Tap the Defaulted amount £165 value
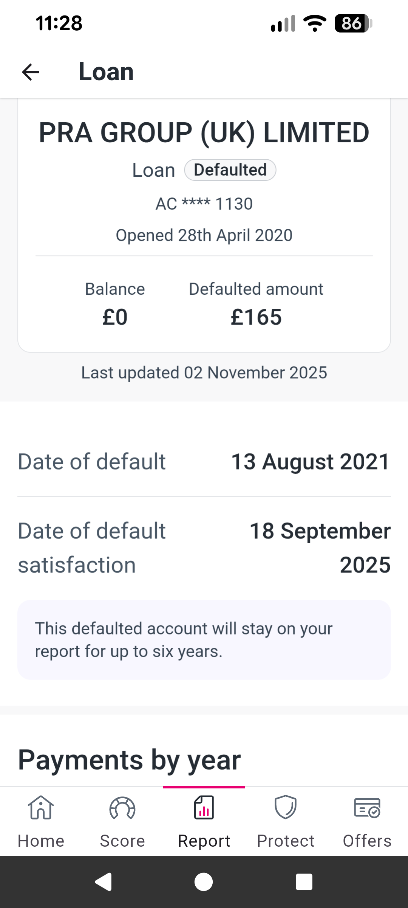This screenshot has height=908, width=408. (256, 317)
